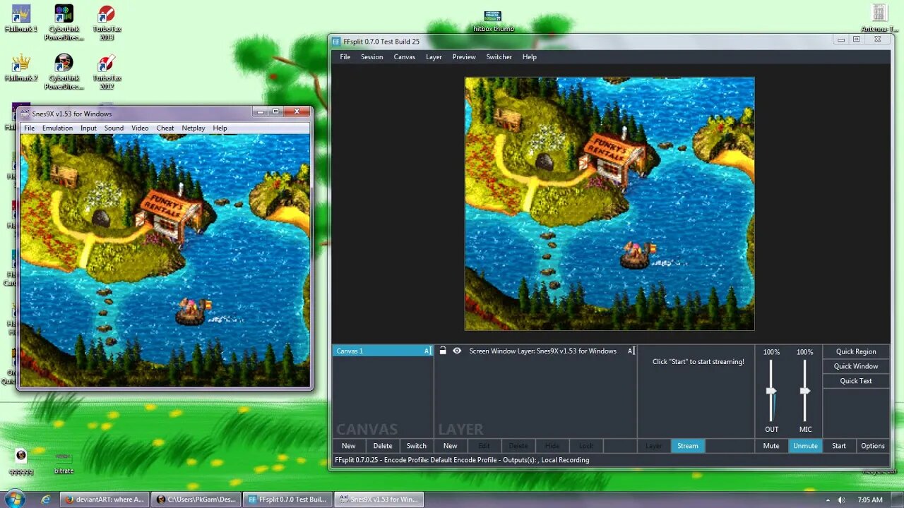
Task: Click the Quick Window button
Action: tap(856, 366)
